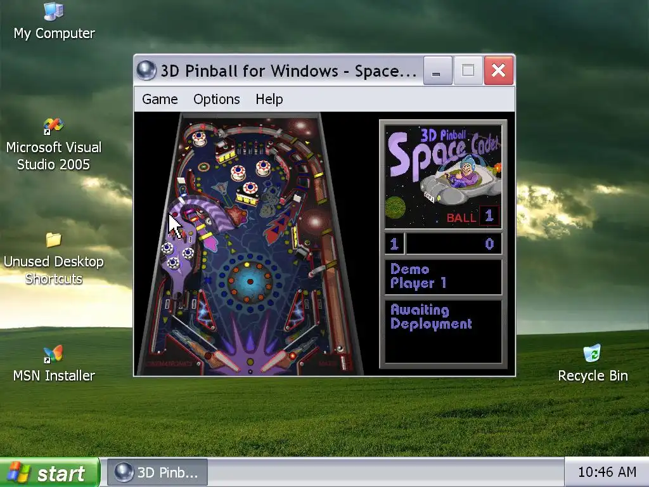The image size is (649, 487).
Task: Click the My Computer desktop icon
Action: click(54, 22)
